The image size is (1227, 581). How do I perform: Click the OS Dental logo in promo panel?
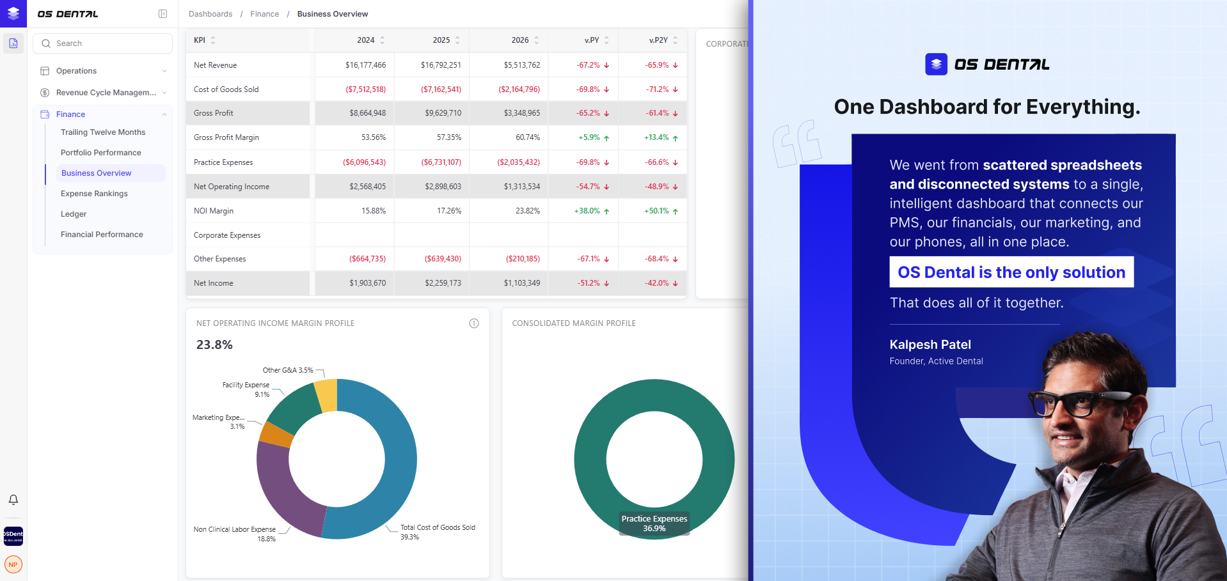click(x=987, y=64)
